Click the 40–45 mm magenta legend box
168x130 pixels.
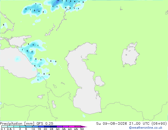(x=72, y=127)
